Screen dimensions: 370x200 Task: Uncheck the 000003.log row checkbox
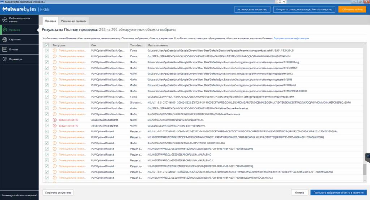[x=47, y=62]
